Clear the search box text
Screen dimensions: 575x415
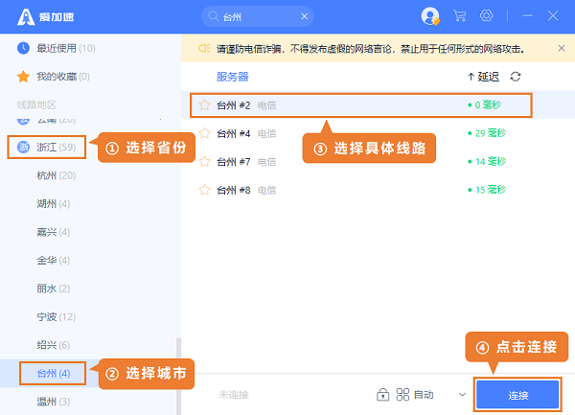pos(305,16)
